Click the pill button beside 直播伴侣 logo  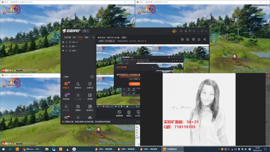(x=86, y=31)
